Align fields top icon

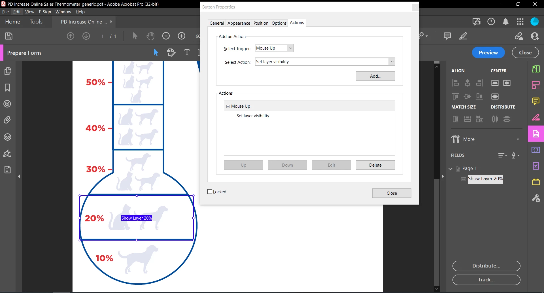[x=455, y=96]
